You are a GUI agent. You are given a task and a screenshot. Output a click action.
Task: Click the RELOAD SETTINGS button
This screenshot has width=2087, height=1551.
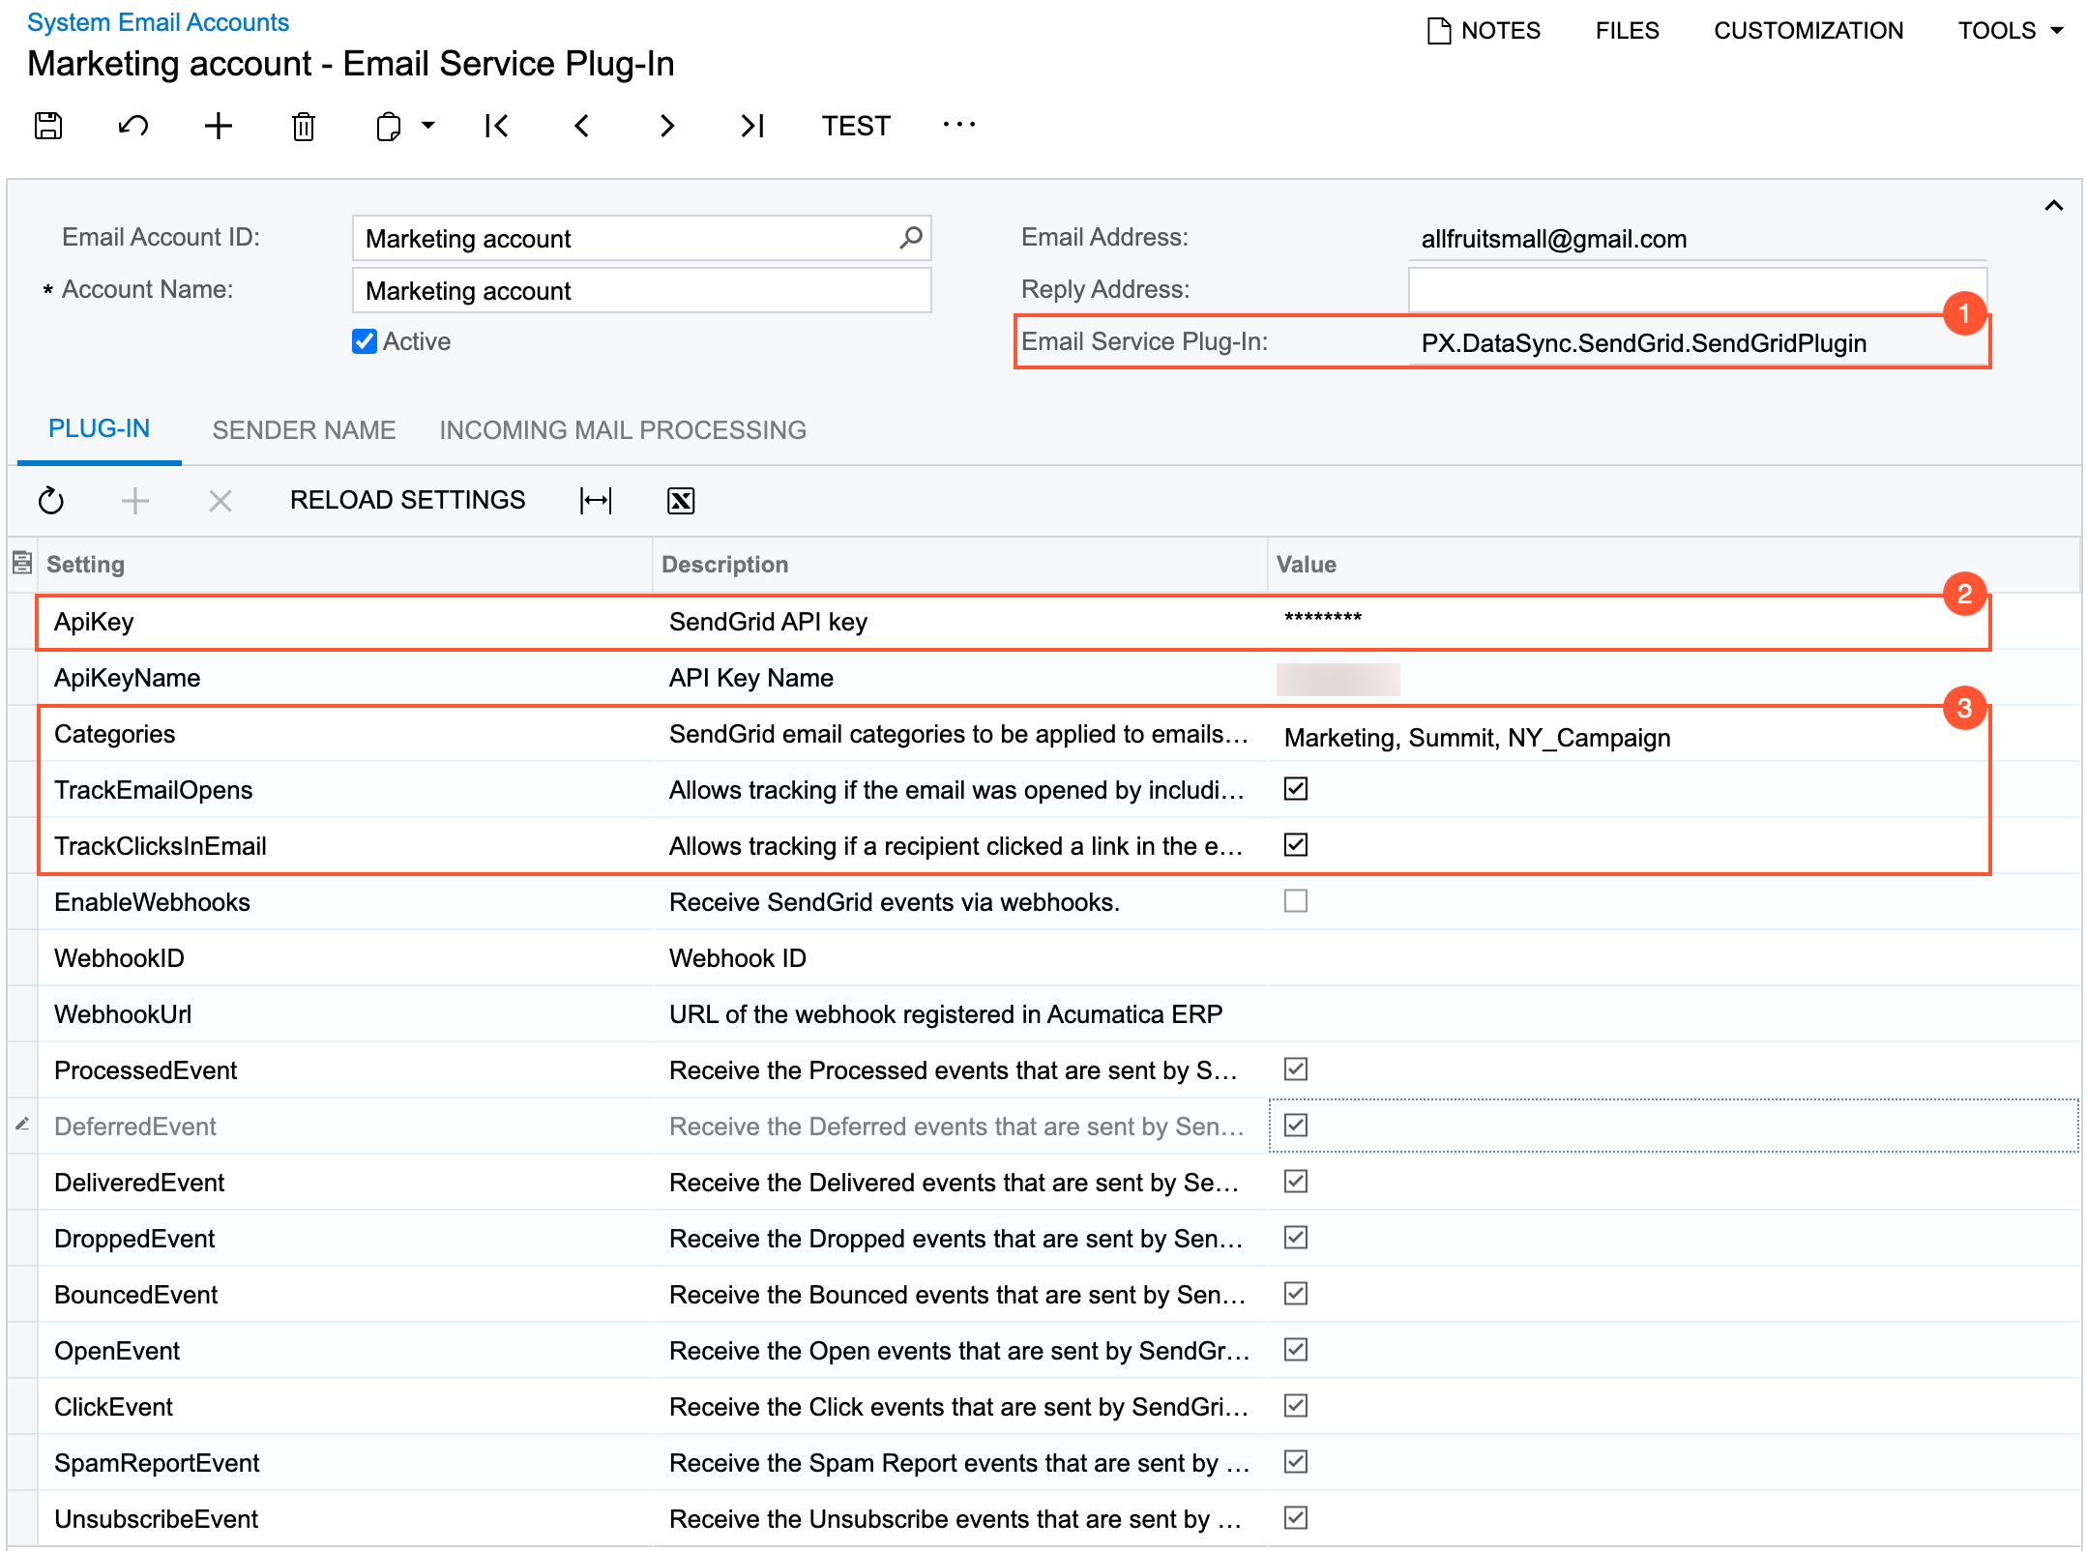pos(407,500)
